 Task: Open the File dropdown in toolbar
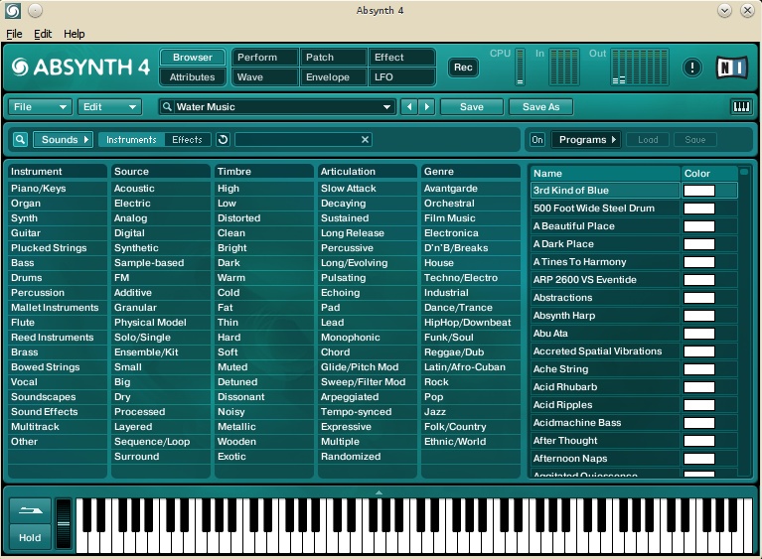click(40, 107)
